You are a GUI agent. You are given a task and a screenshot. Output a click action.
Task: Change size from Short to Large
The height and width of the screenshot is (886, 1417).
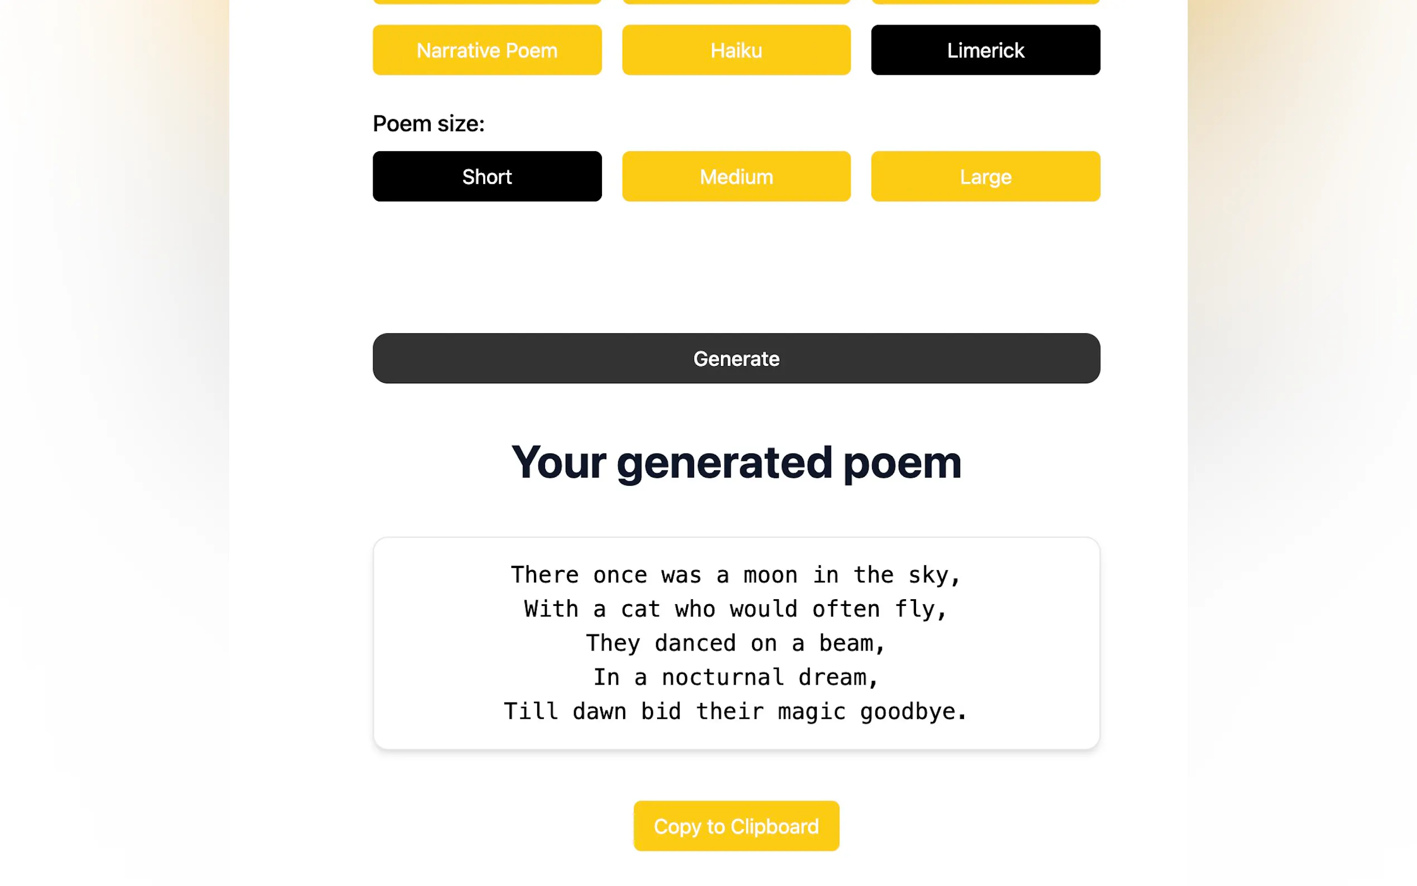coord(985,176)
